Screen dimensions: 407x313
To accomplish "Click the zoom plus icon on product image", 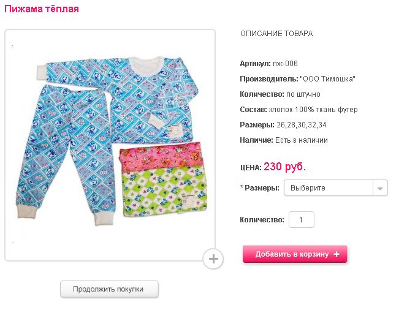I will [213, 259].
